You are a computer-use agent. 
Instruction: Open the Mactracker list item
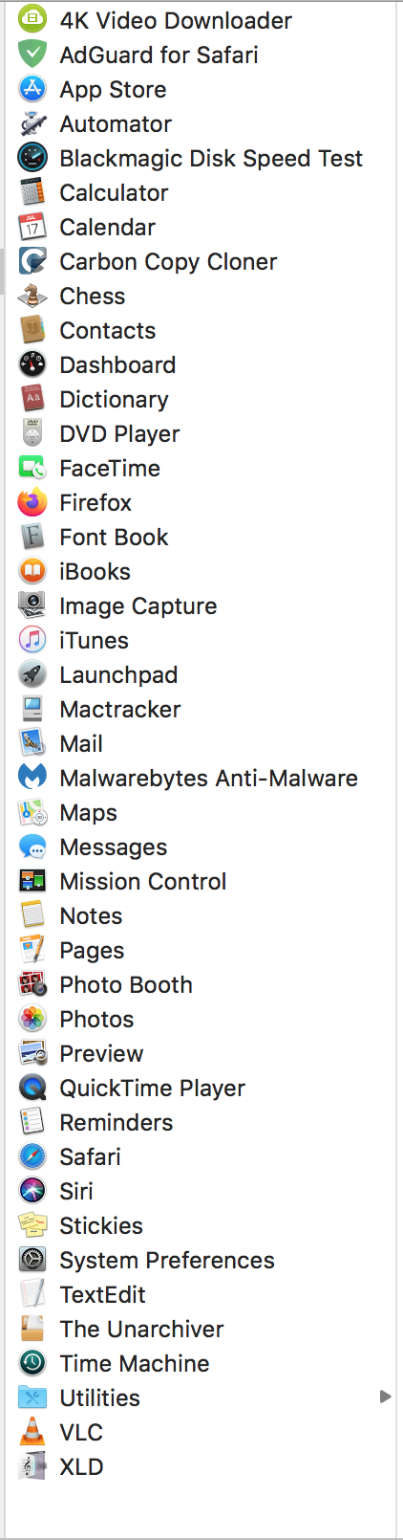coord(201,709)
